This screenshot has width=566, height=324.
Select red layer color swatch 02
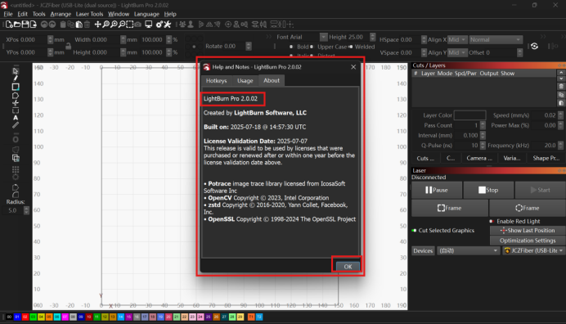tap(25, 317)
